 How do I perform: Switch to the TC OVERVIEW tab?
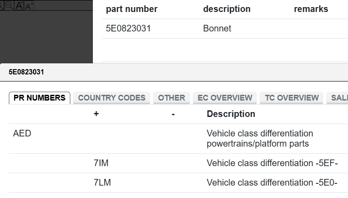coord(292,98)
